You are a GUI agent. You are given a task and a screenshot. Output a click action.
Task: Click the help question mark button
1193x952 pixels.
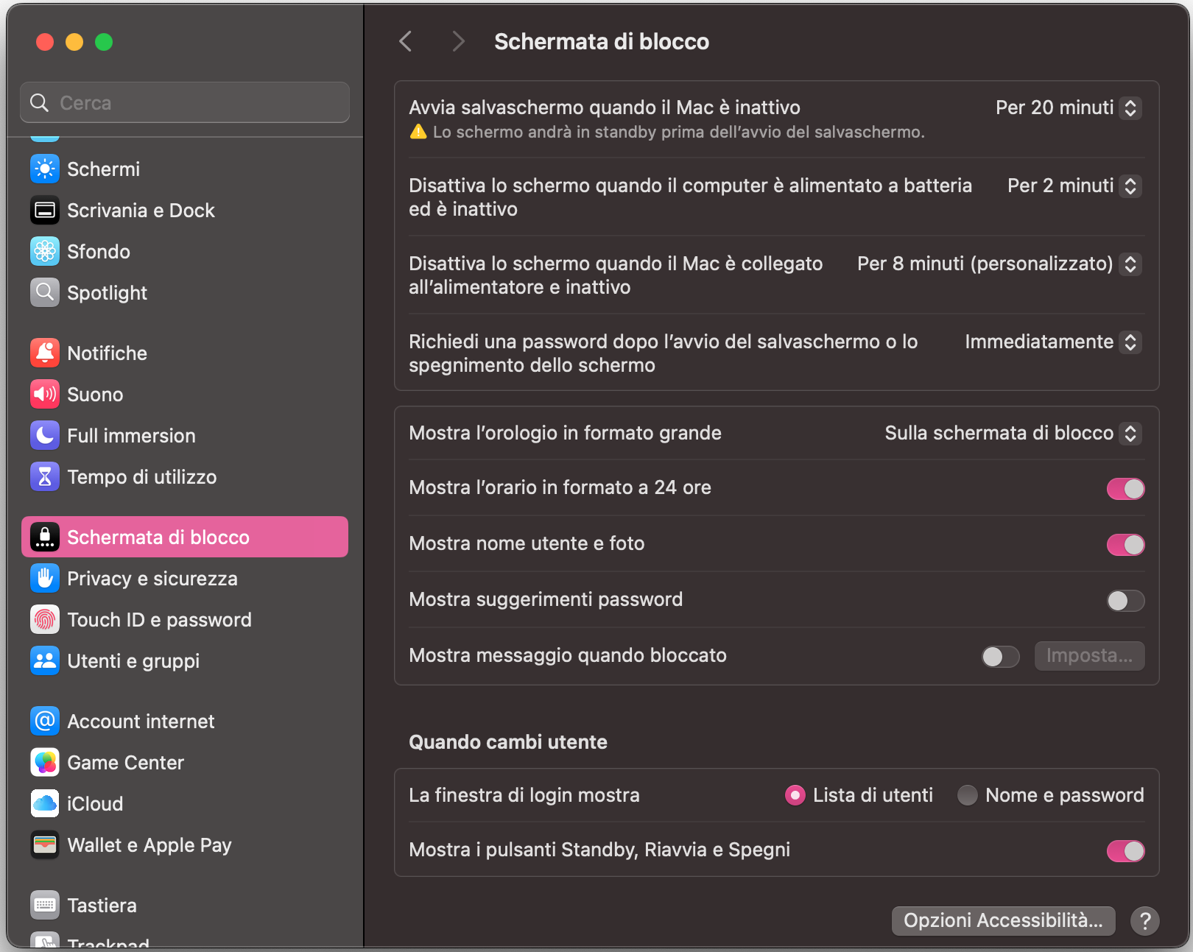(x=1145, y=920)
